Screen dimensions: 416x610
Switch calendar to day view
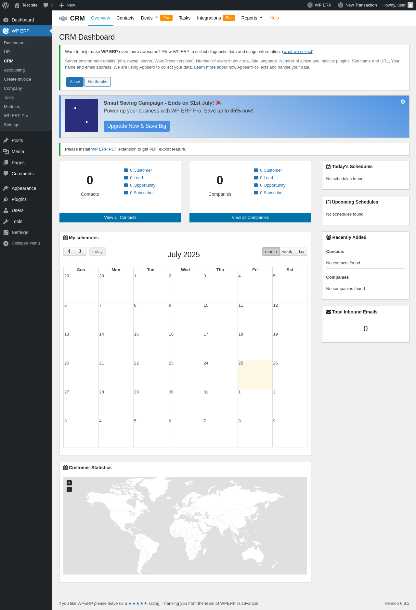click(x=301, y=251)
